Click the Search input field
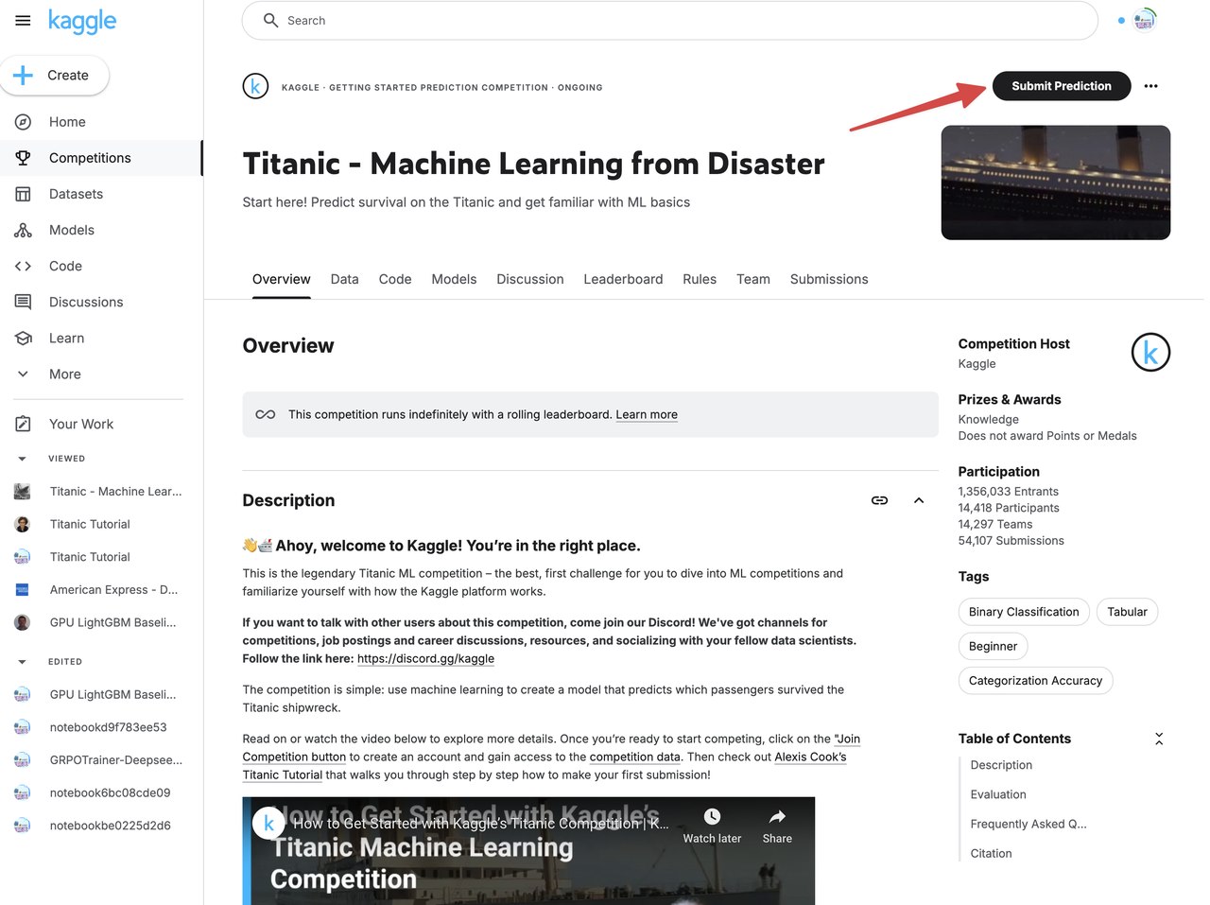Screen dimensions: 1210x905 point(669,21)
